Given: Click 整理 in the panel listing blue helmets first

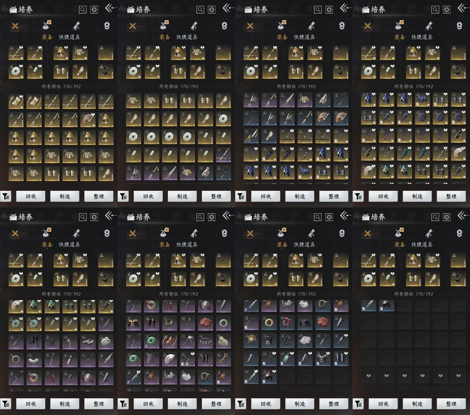Looking at the screenshot, I should (x=451, y=196).
